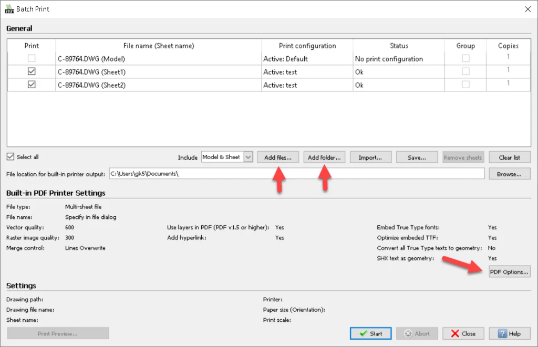
Task: Browse for output file location
Action: tap(509, 174)
